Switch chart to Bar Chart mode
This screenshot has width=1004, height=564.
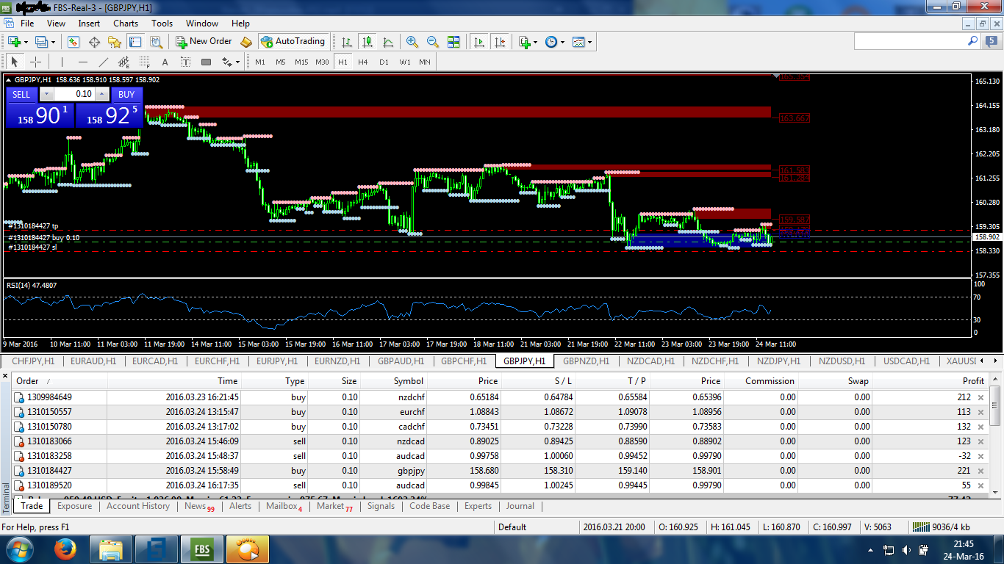(346, 42)
